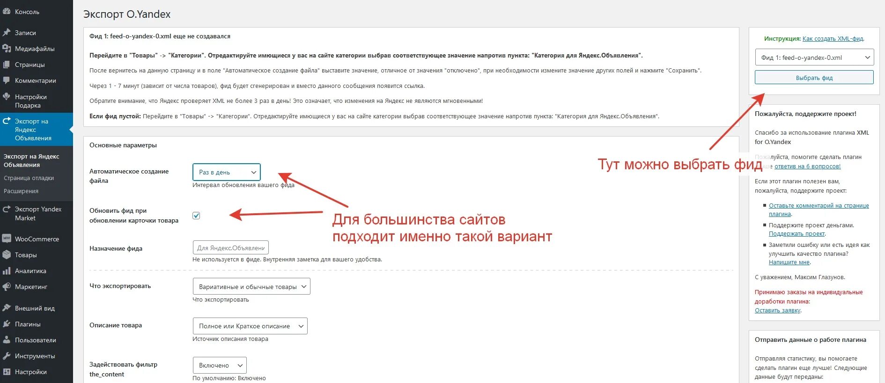Viewport: 885px width, 383px height.
Task: Click the Экспорт на Яндекс Объявления icon
Action: (x=7, y=121)
